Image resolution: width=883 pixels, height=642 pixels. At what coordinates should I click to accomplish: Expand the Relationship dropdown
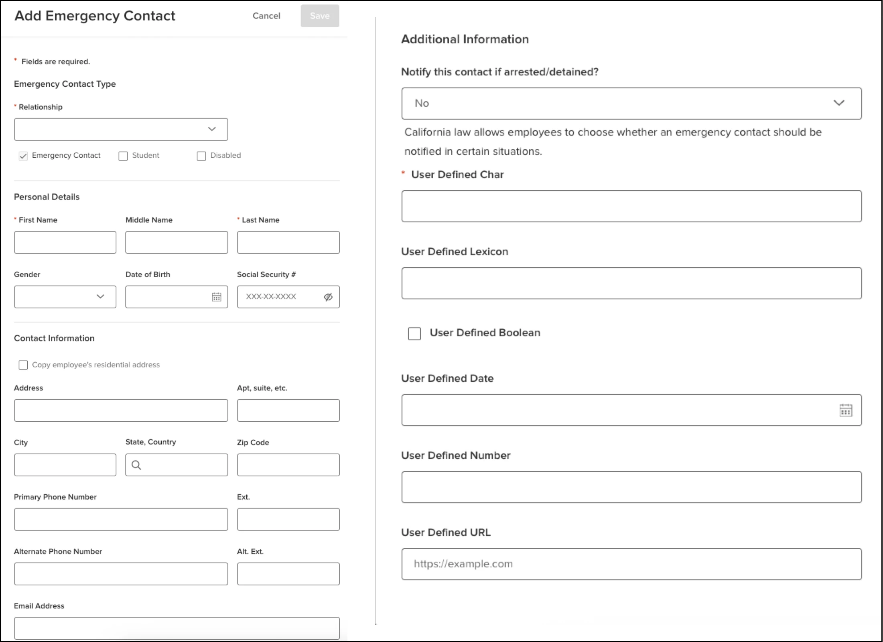(121, 129)
